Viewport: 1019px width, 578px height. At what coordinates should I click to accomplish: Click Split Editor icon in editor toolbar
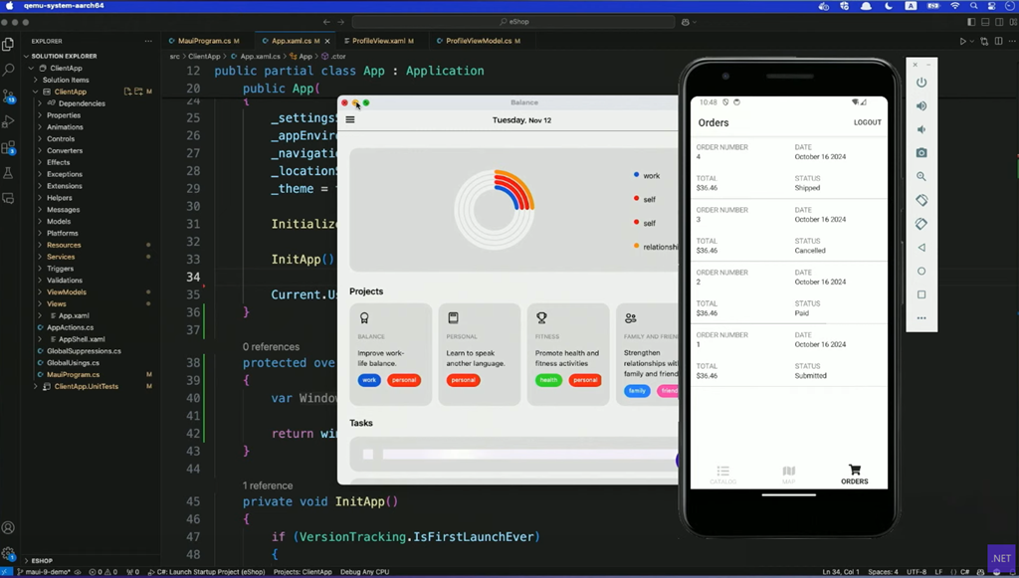(998, 41)
